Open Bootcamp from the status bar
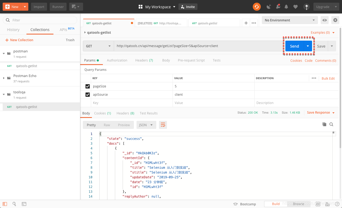 (x=244, y=204)
